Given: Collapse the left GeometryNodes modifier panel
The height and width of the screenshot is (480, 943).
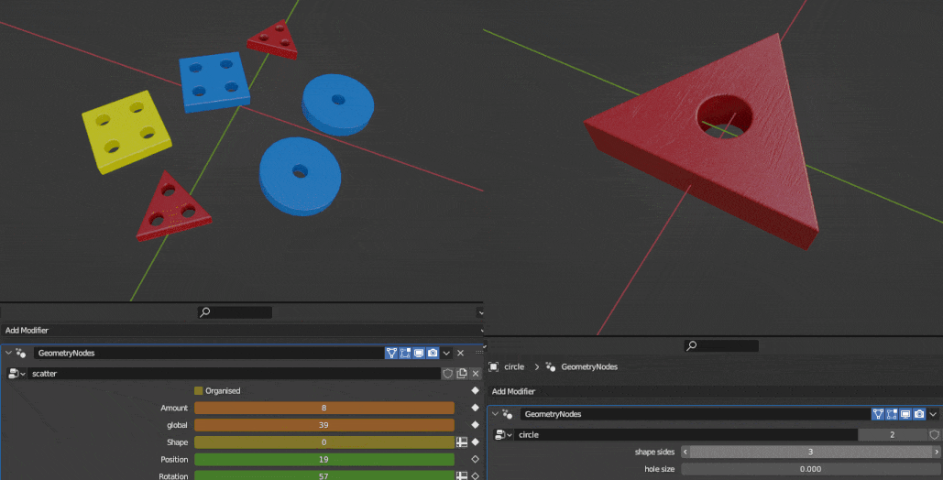Looking at the screenshot, I should [x=8, y=353].
